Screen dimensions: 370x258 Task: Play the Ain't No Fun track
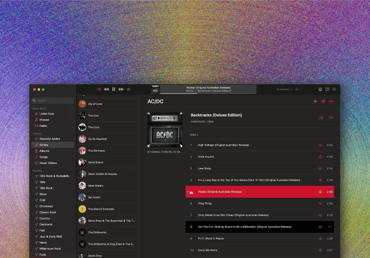[191, 227]
